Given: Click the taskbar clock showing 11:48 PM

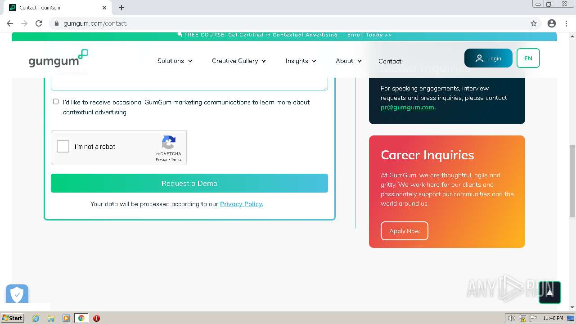Looking at the screenshot, I should [553, 318].
